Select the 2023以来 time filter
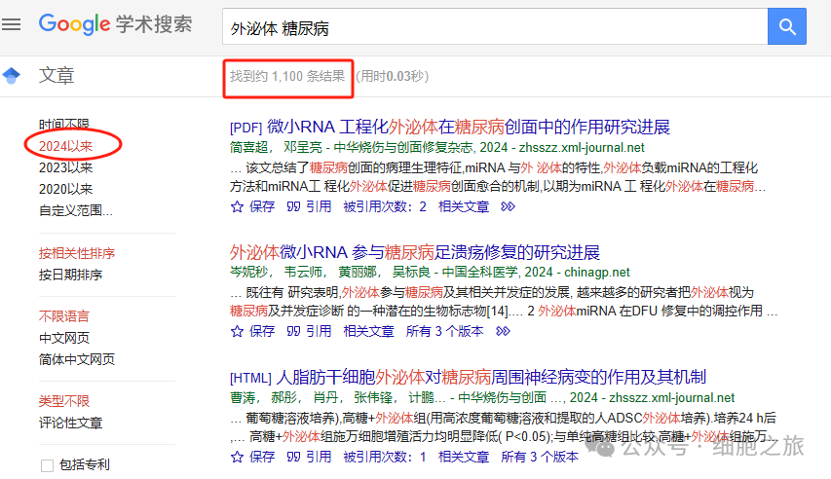This screenshot has width=831, height=479. click(x=65, y=166)
